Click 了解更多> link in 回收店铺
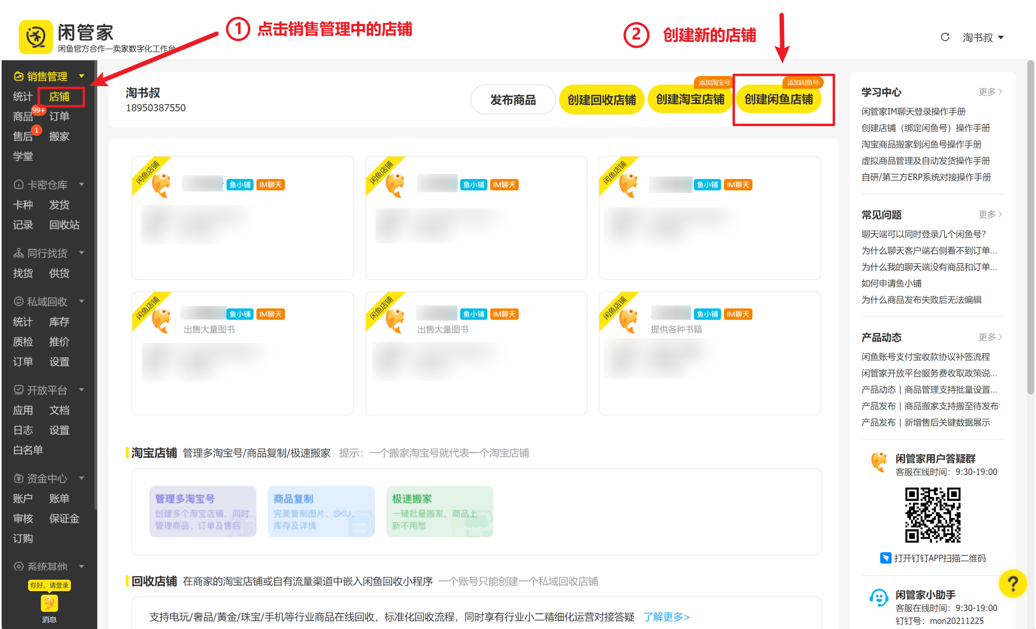 [667, 617]
